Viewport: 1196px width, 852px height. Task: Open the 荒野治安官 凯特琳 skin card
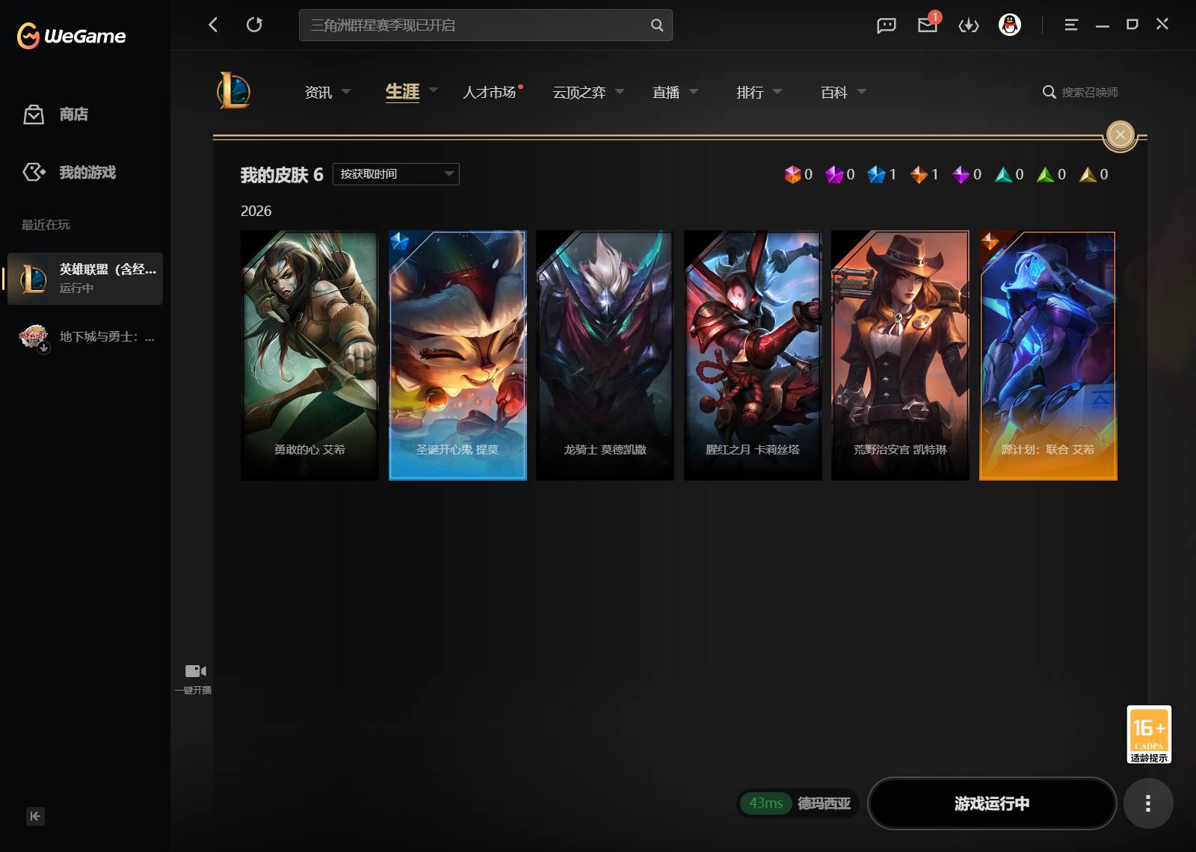(x=900, y=355)
